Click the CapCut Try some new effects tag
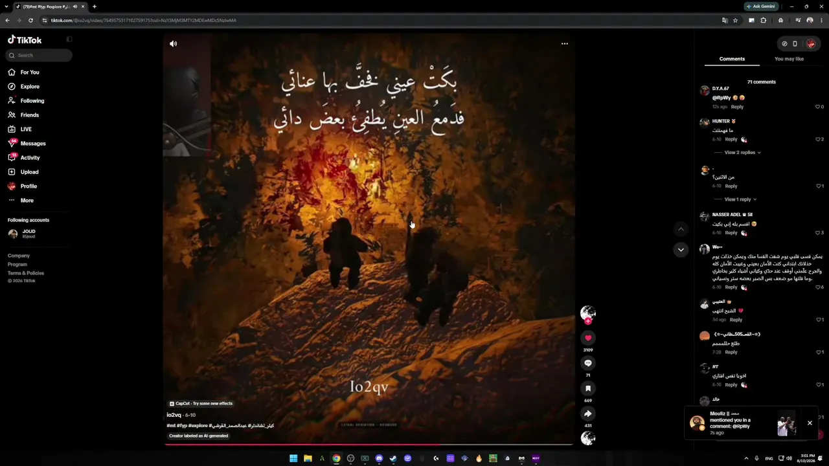829x466 pixels. (201, 404)
